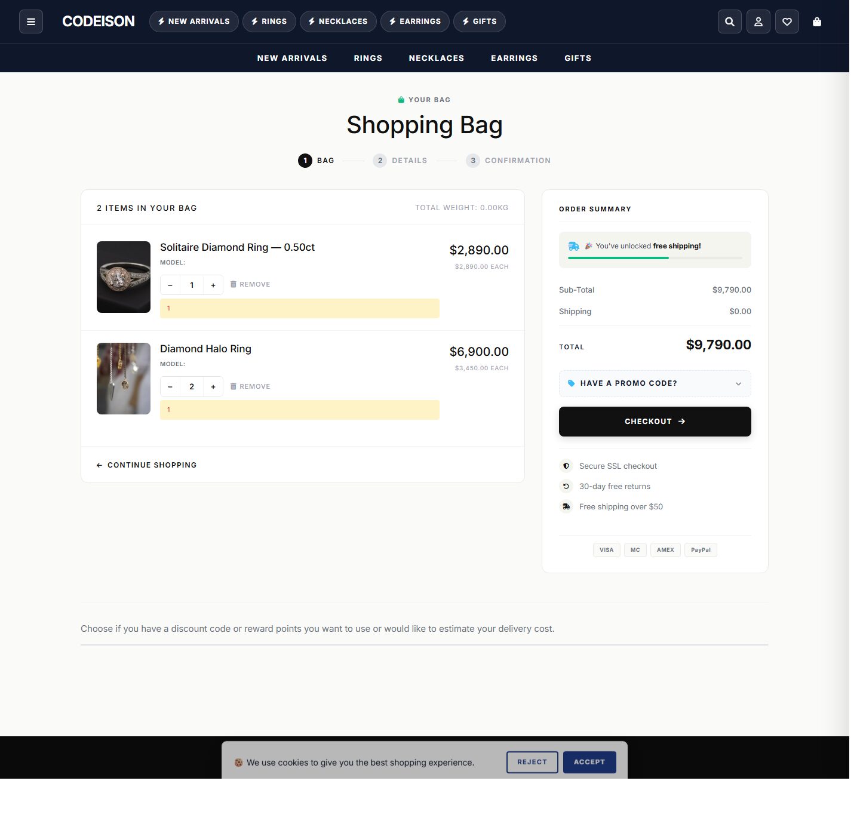Click the New Arrivals pill with lightning icon
Viewport: 860px width, 836px height.
(x=194, y=21)
